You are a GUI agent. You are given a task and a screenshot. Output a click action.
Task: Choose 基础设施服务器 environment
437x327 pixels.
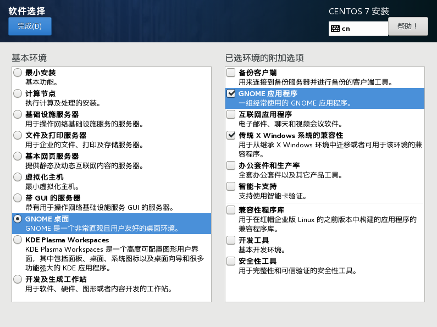click(18, 114)
